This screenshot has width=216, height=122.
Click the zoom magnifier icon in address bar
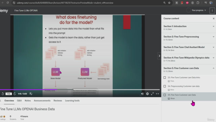coord(164,3)
